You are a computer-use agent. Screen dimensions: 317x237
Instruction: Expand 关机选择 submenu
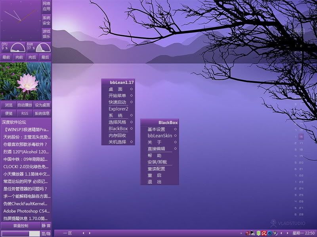pos(118,142)
